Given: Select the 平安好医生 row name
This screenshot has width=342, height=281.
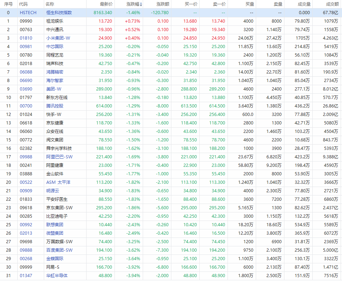Looking at the screenshot, I should 57,199.
